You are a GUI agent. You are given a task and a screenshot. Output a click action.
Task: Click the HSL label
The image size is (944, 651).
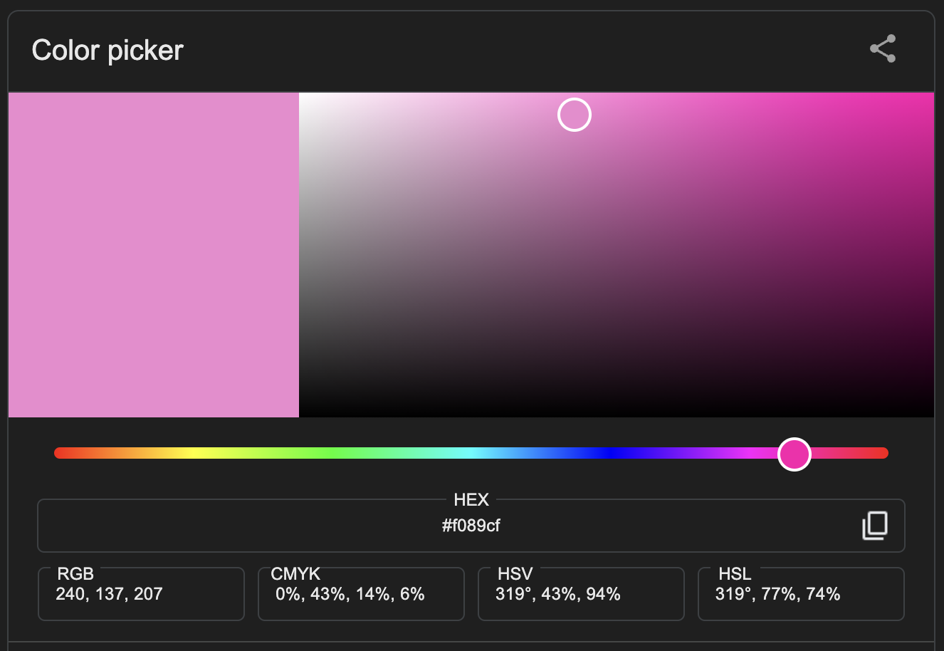click(735, 574)
